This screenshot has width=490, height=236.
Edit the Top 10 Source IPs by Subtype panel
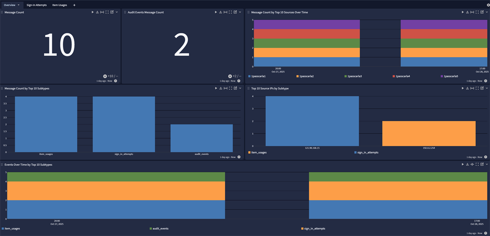coord(482,88)
